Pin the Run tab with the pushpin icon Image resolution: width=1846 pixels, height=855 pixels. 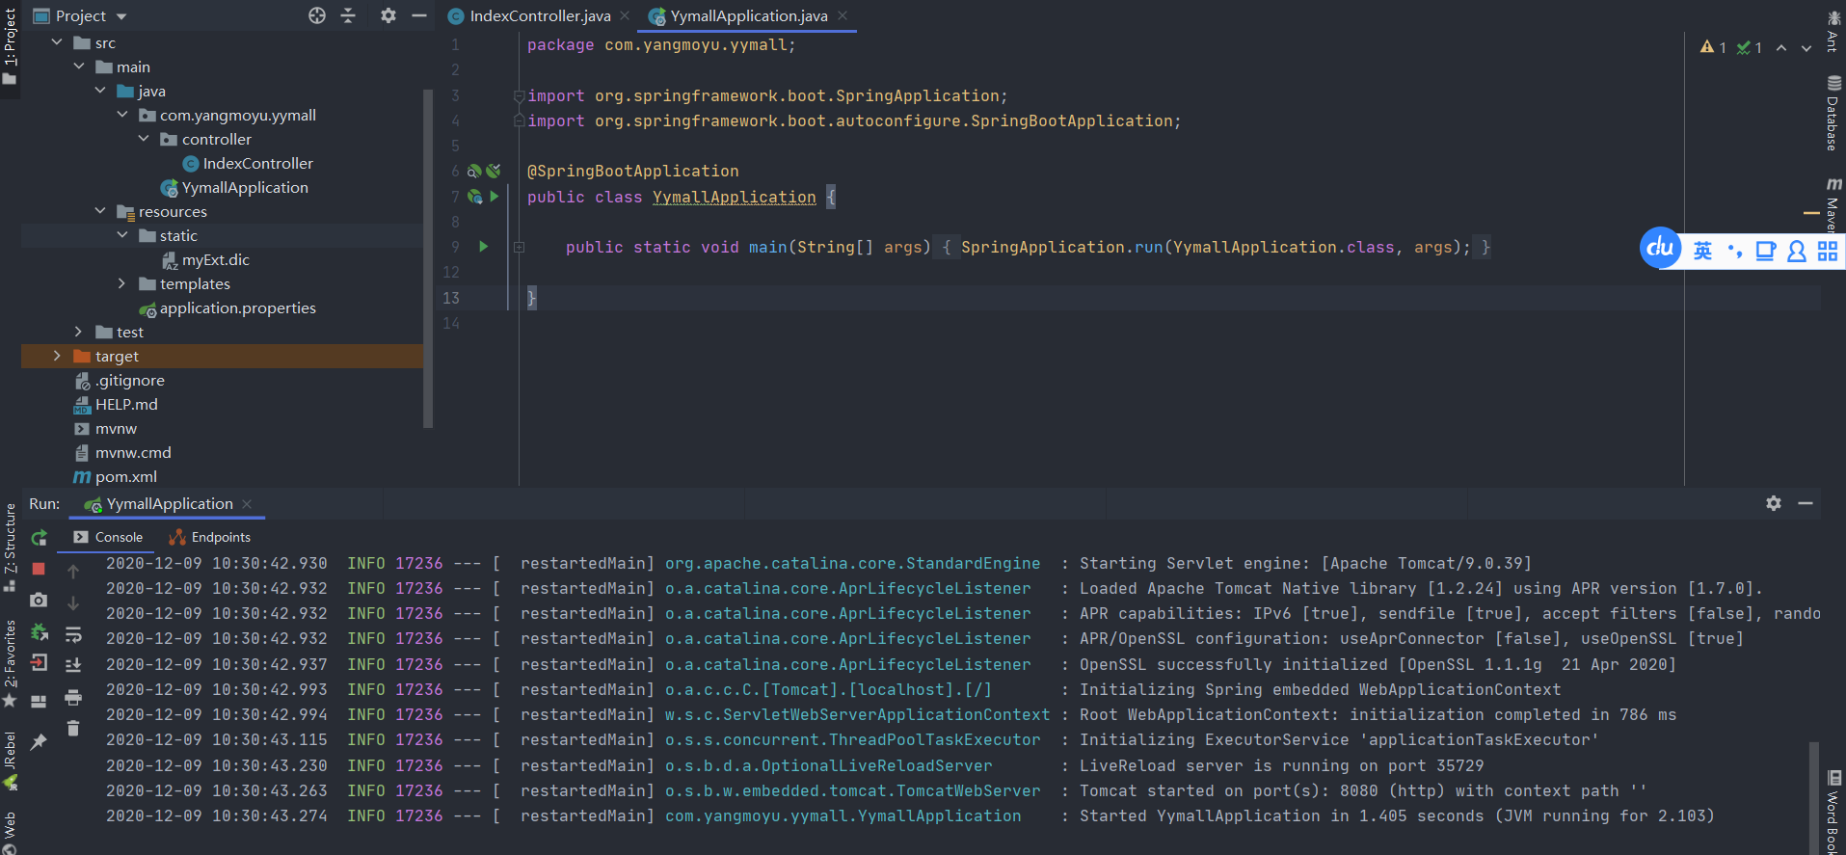39,741
